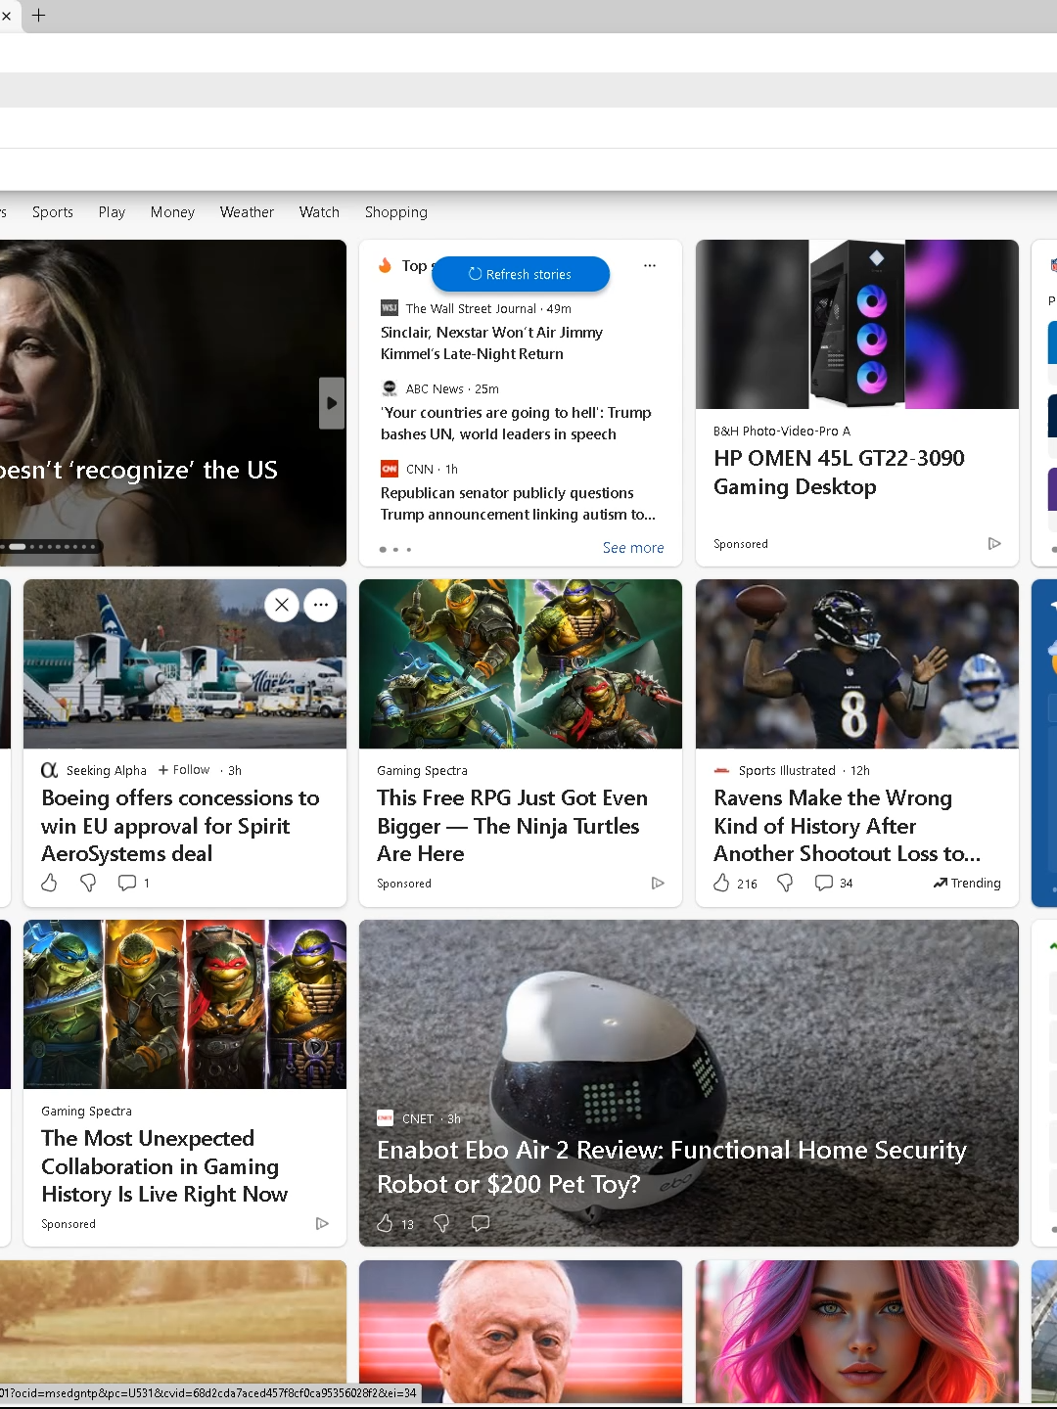Viewport: 1057px width, 1409px height.
Task: Click The Wall Street Journal source icon
Action: pos(390,308)
